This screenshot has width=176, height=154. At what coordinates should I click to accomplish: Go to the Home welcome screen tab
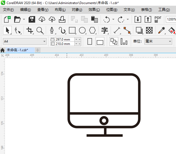coord(2,50)
